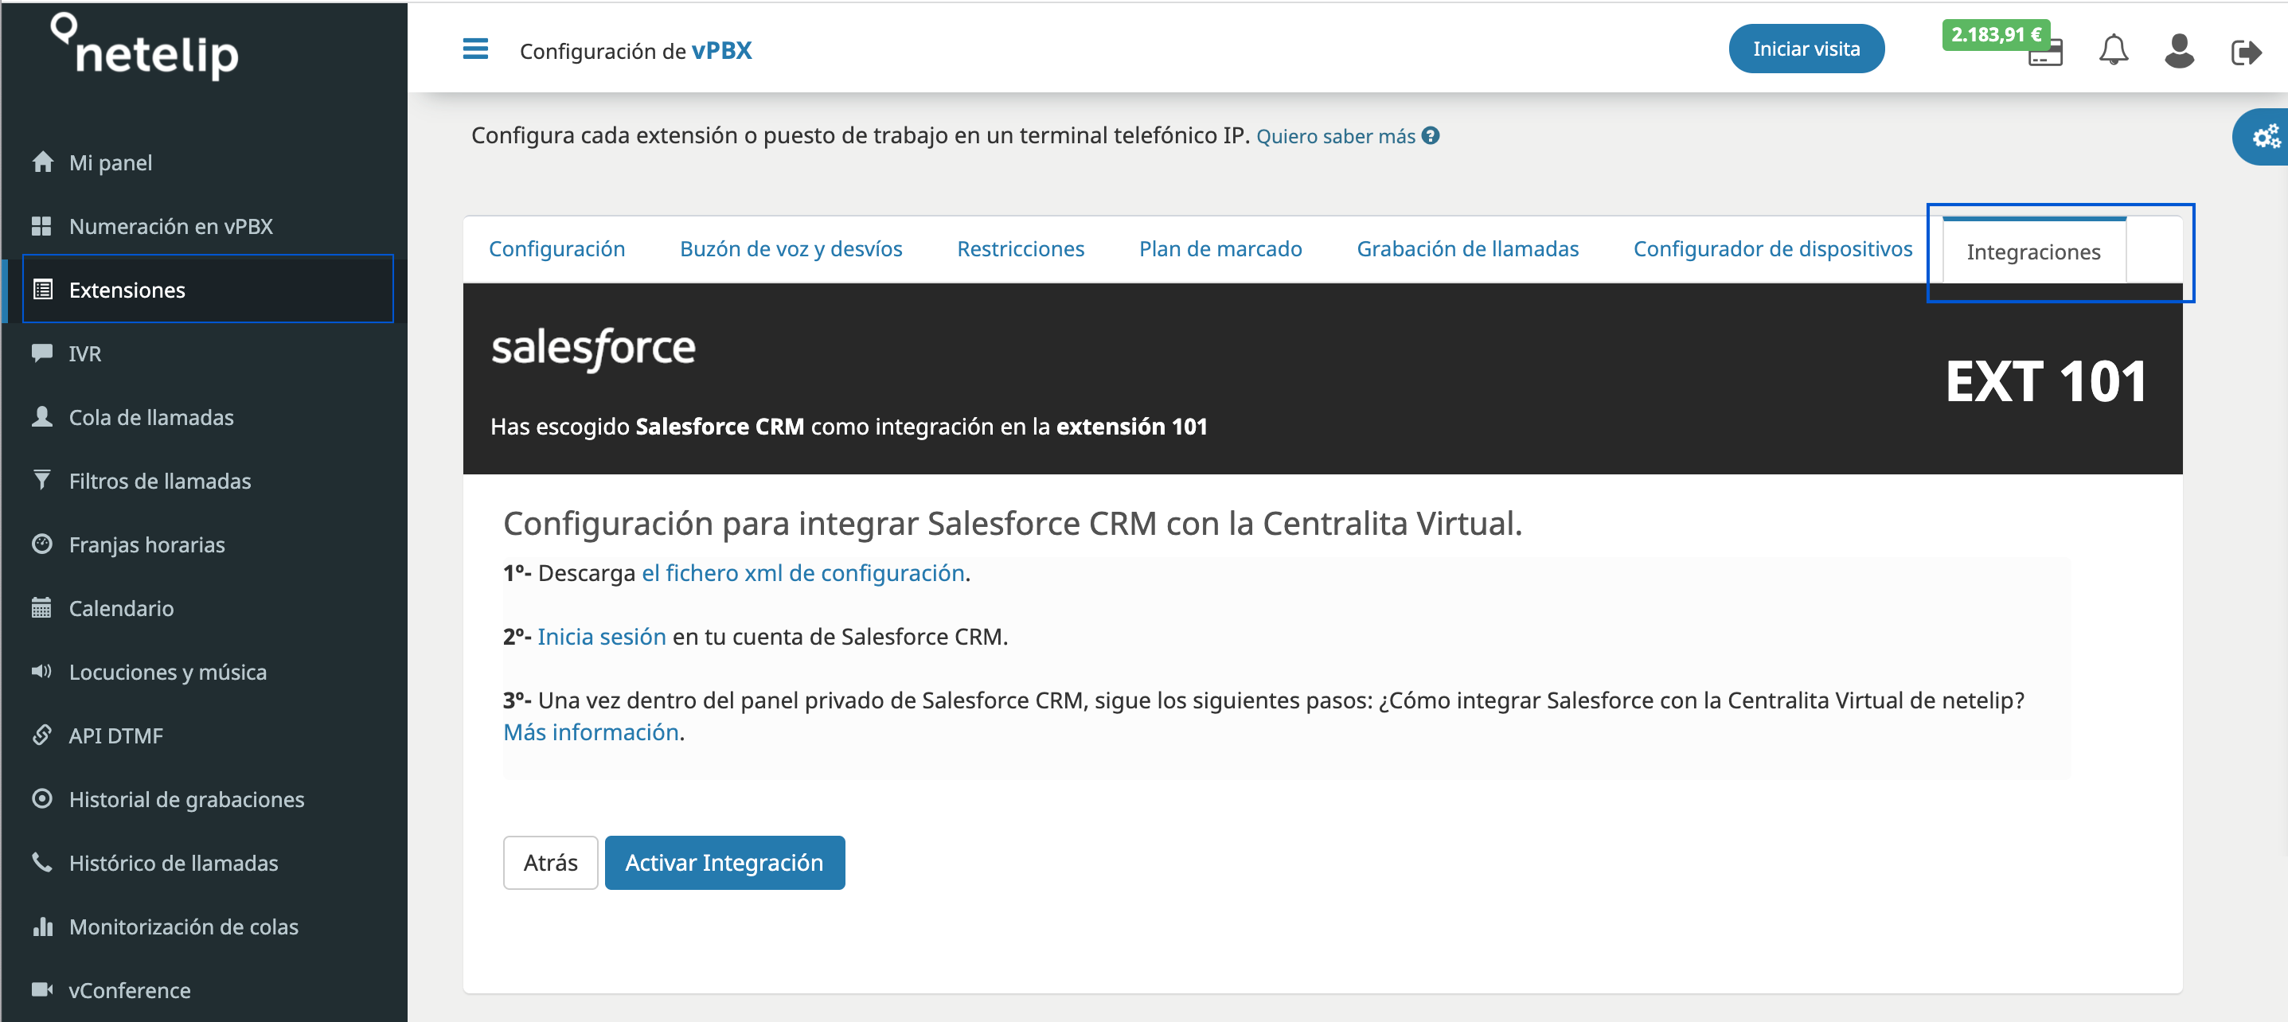Click the speech bubble icon beside IVR
This screenshot has height=1022, width=2288.
tap(41, 353)
